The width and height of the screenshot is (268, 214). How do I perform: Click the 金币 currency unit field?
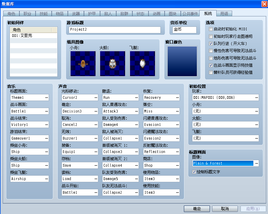click(184, 30)
